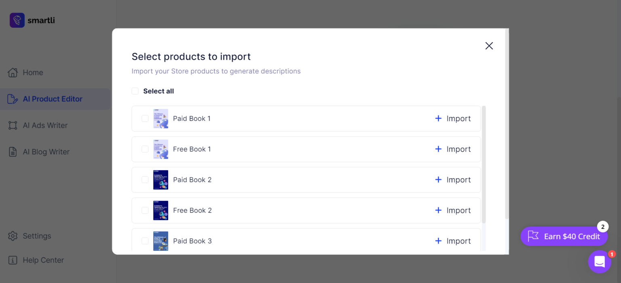The width and height of the screenshot is (621, 283).
Task: Select the Free Book 2 checkbox
Action: click(145, 210)
